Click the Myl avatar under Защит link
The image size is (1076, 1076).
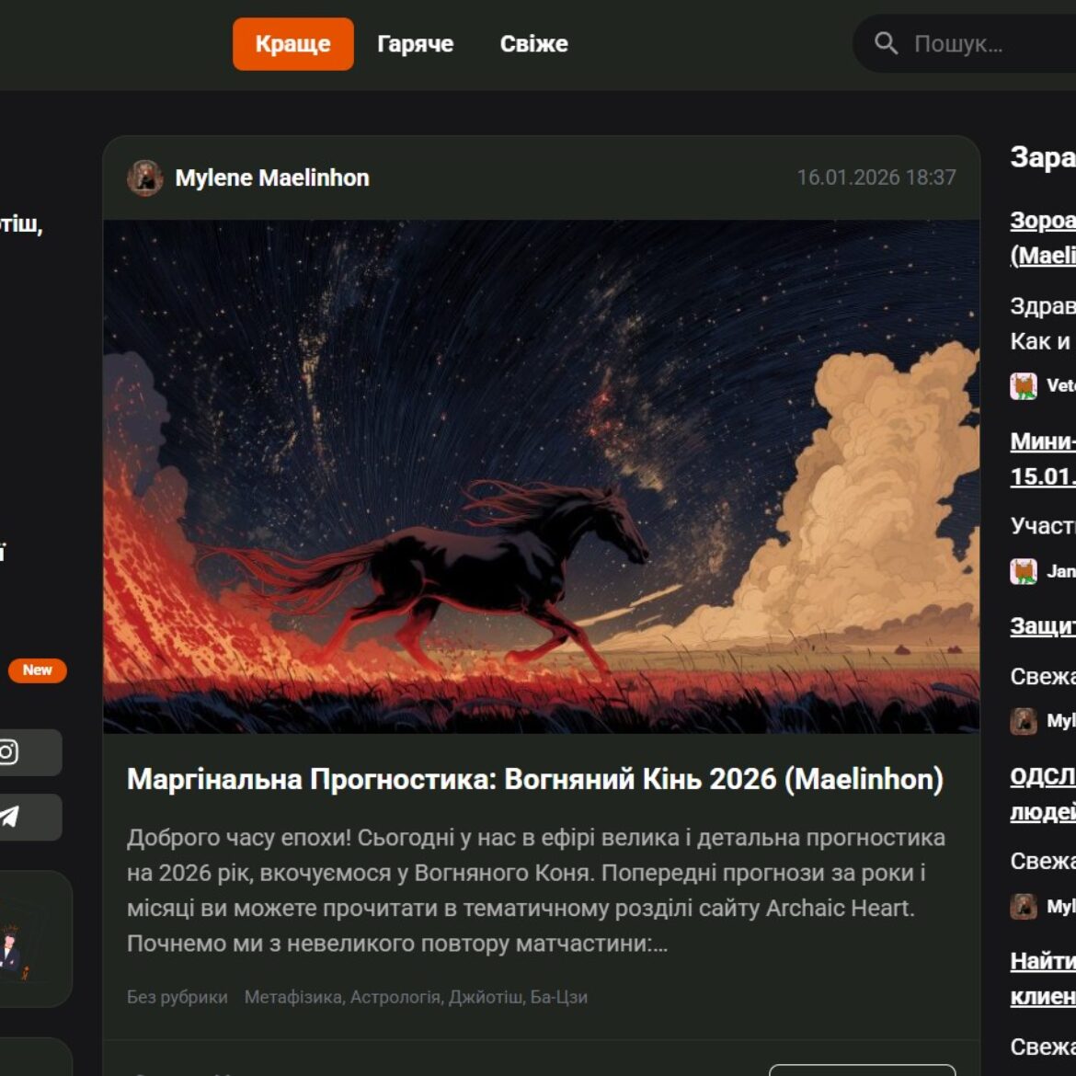coord(1024,721)
